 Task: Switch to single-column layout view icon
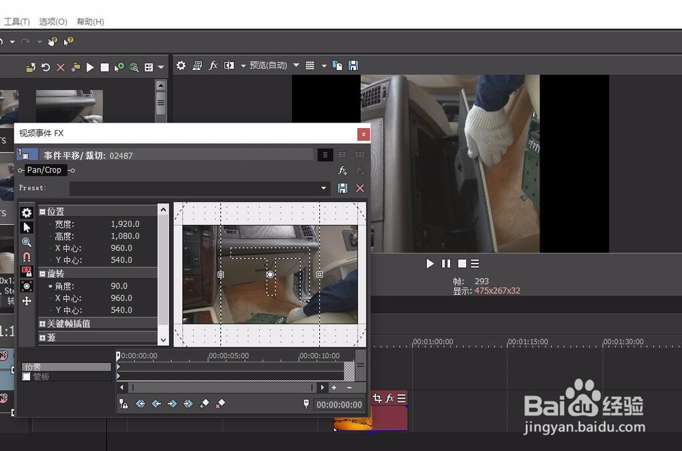pyautogui.click(x=325, y=155)
